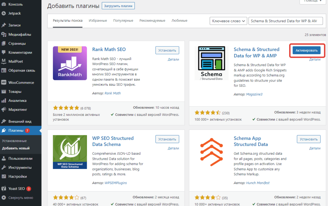Switch to the Любимые tab
The image size is (328, 206).
[x=179, y=21]
